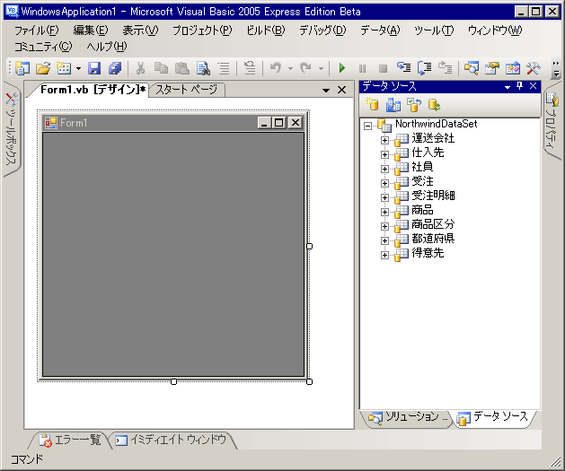Open the document tab list dropdown arrow
This screenshot has width=565, height=471.
[326, 90]
